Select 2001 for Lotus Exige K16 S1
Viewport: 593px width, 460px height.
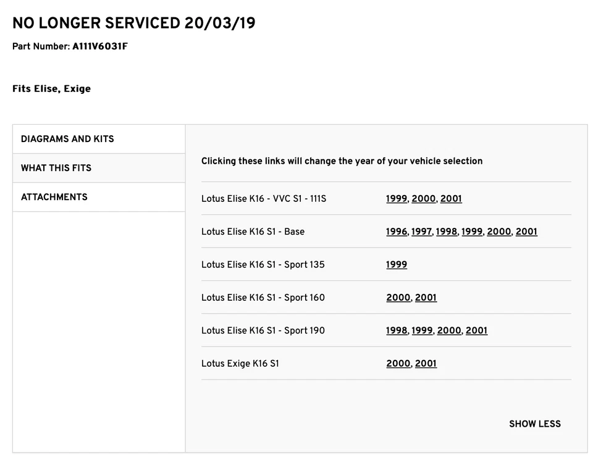(x=426, y=364)
